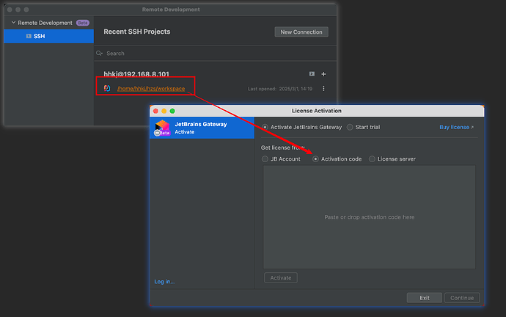Click the Beta badge beside Remote Development
506x317 pixels.
(83, 23)
